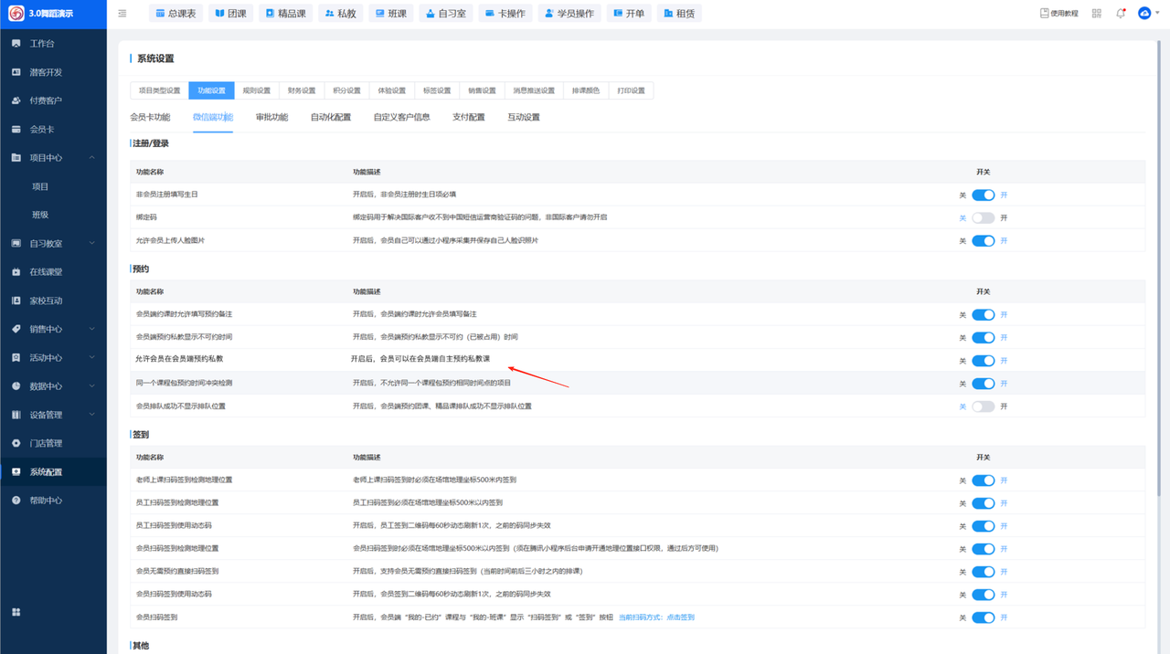The height and width of the screenshot is (654, 1170).
Task: Enable 会员排队成功不显示排队位置 switch
Action: (x=983, y=406)
